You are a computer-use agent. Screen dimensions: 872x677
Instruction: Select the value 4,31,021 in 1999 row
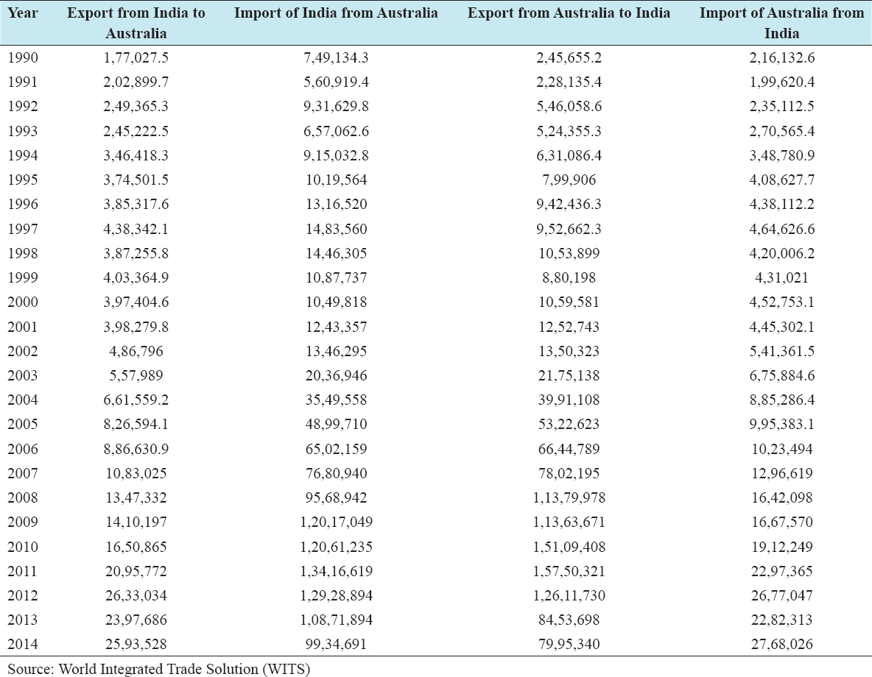[781, 278]
